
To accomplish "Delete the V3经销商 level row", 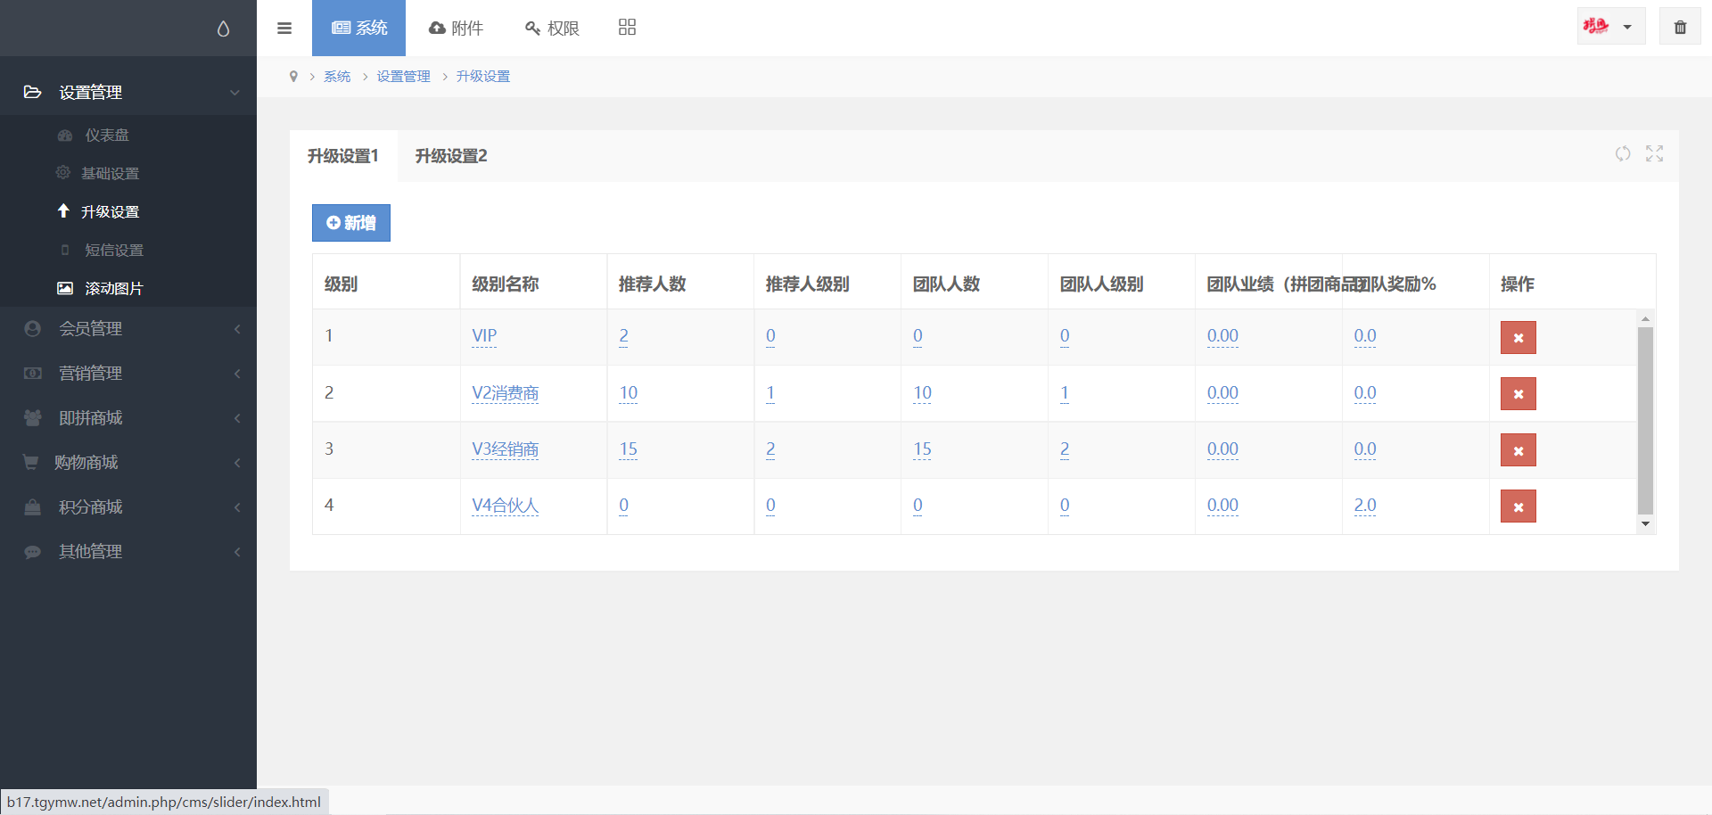I will pyautogui.click(x=1518, y=450).
